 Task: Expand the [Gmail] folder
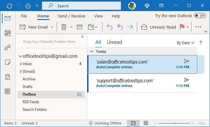pyautogui.click(x=21, y=71)
